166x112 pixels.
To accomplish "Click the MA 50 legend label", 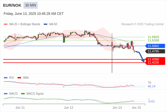I will pos(53,24).
